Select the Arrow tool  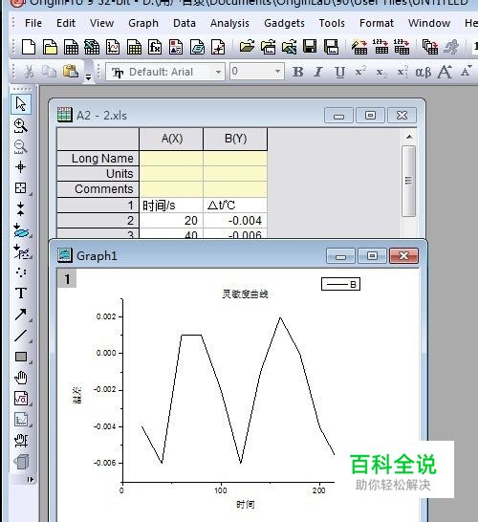[21, 315]
